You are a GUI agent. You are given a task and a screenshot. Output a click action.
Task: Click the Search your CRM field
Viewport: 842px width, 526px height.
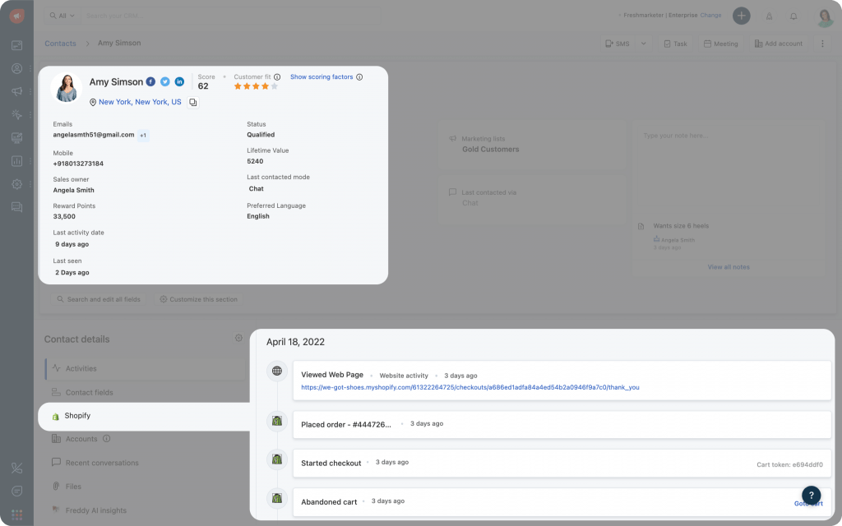click(x=230, y=16)
